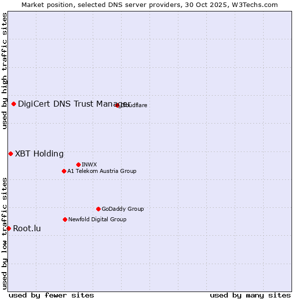299x299 pixels.
Task: Click the 'used by high traffic sites' axis label
Action: pos(4,71)
